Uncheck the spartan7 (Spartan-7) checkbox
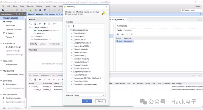Image resolution: width=203 pixels, height=110 pixels. pos(74,71)
